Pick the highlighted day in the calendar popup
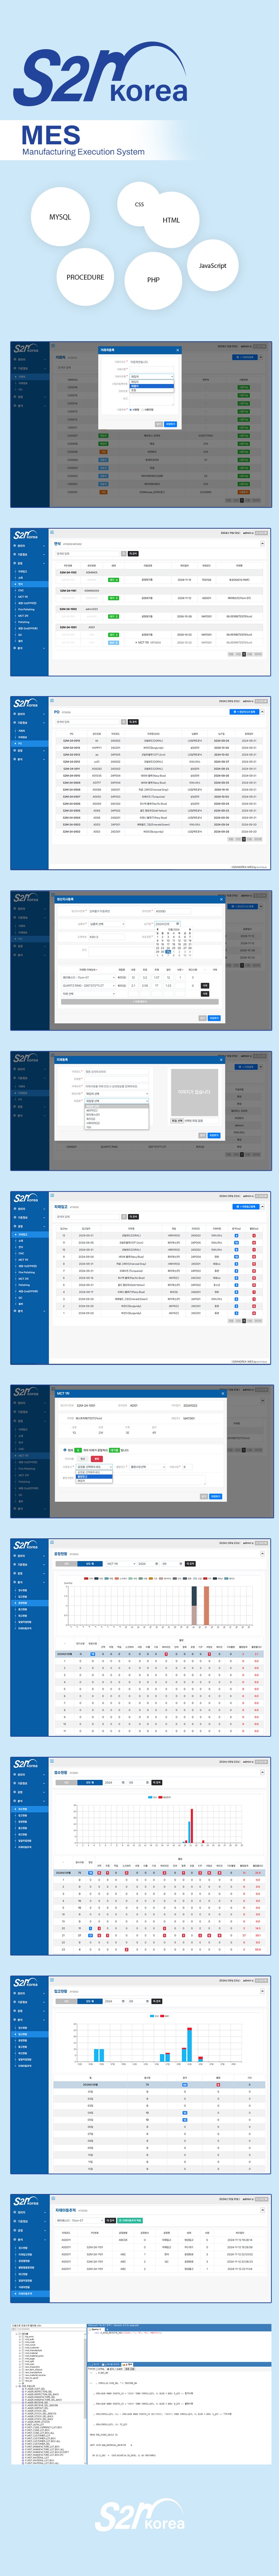This screenshot has height=2576, width=279. 169,952
